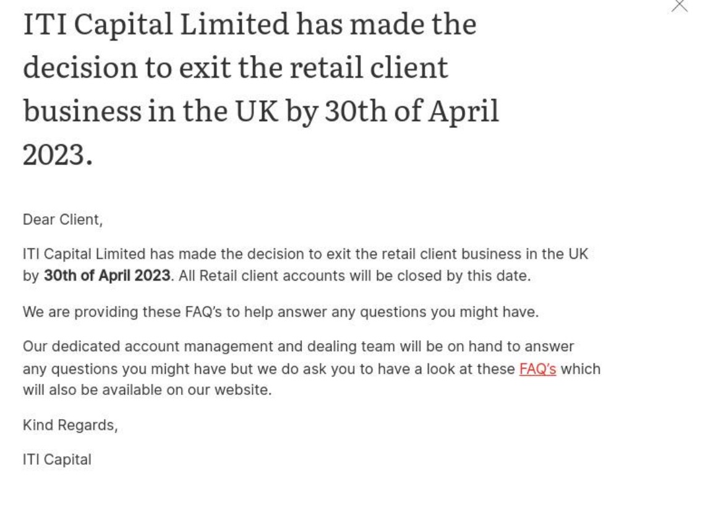Screen dimensions: 705x518
Task: Open the red FAQ's link
Action: coord(537,369)
